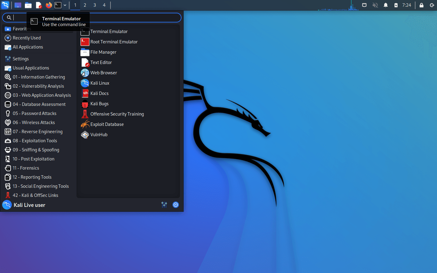Click the log out icon in panel
Viewport: 437px width, 273px height.
[x=432, y=5]
